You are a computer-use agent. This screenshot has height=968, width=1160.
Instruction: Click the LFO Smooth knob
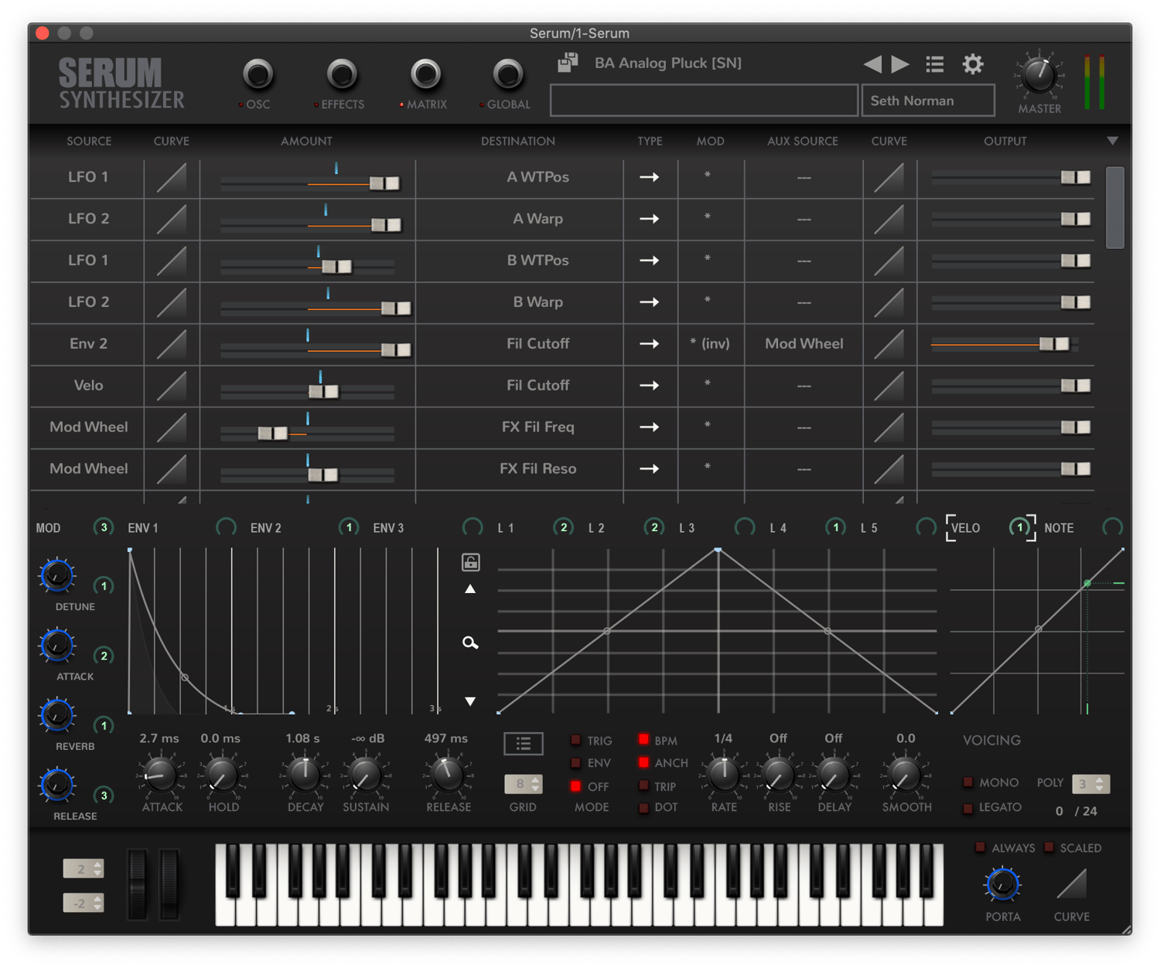904,775
